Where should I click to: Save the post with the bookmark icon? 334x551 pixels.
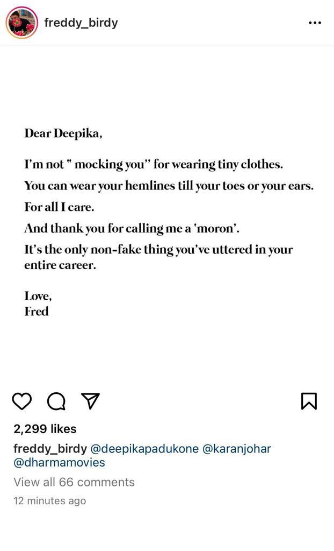309,401
